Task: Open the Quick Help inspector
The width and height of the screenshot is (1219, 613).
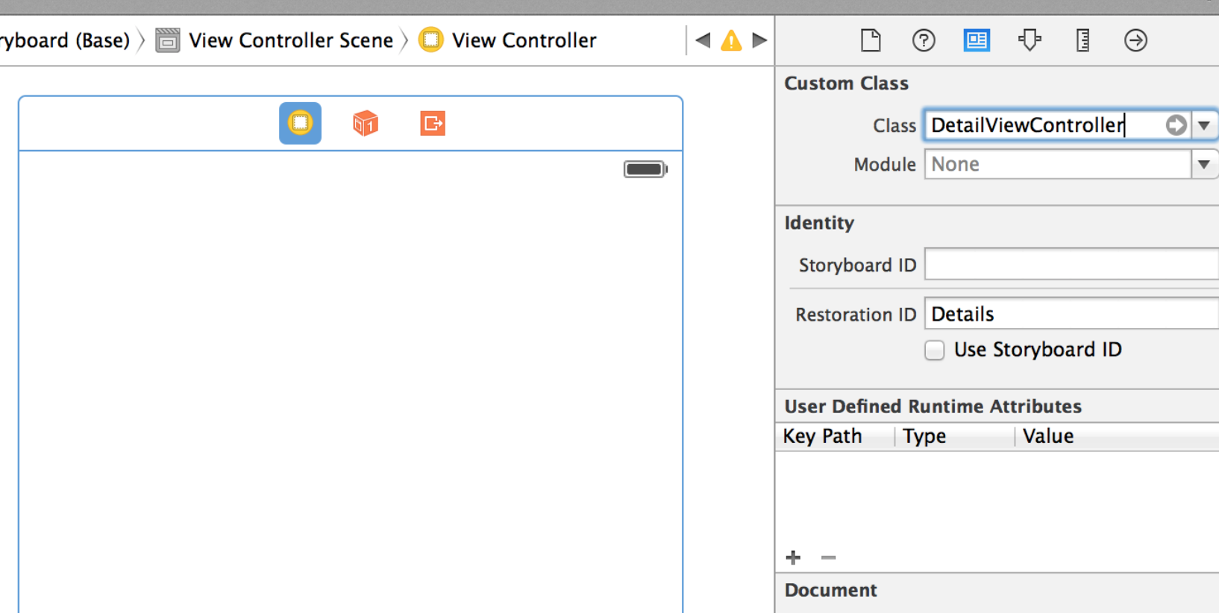Action: tap(924, 40)
